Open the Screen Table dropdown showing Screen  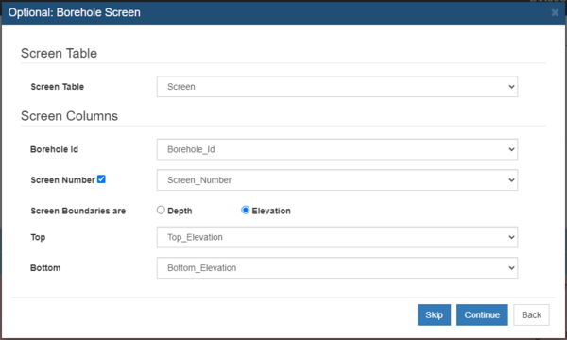(x=337, y=86)
